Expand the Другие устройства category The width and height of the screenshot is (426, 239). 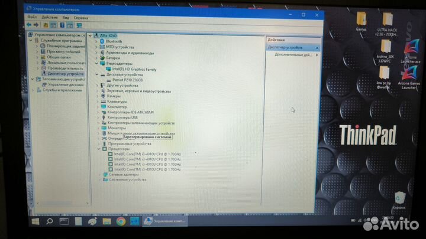pyautogui.click(x=97, y=86)
